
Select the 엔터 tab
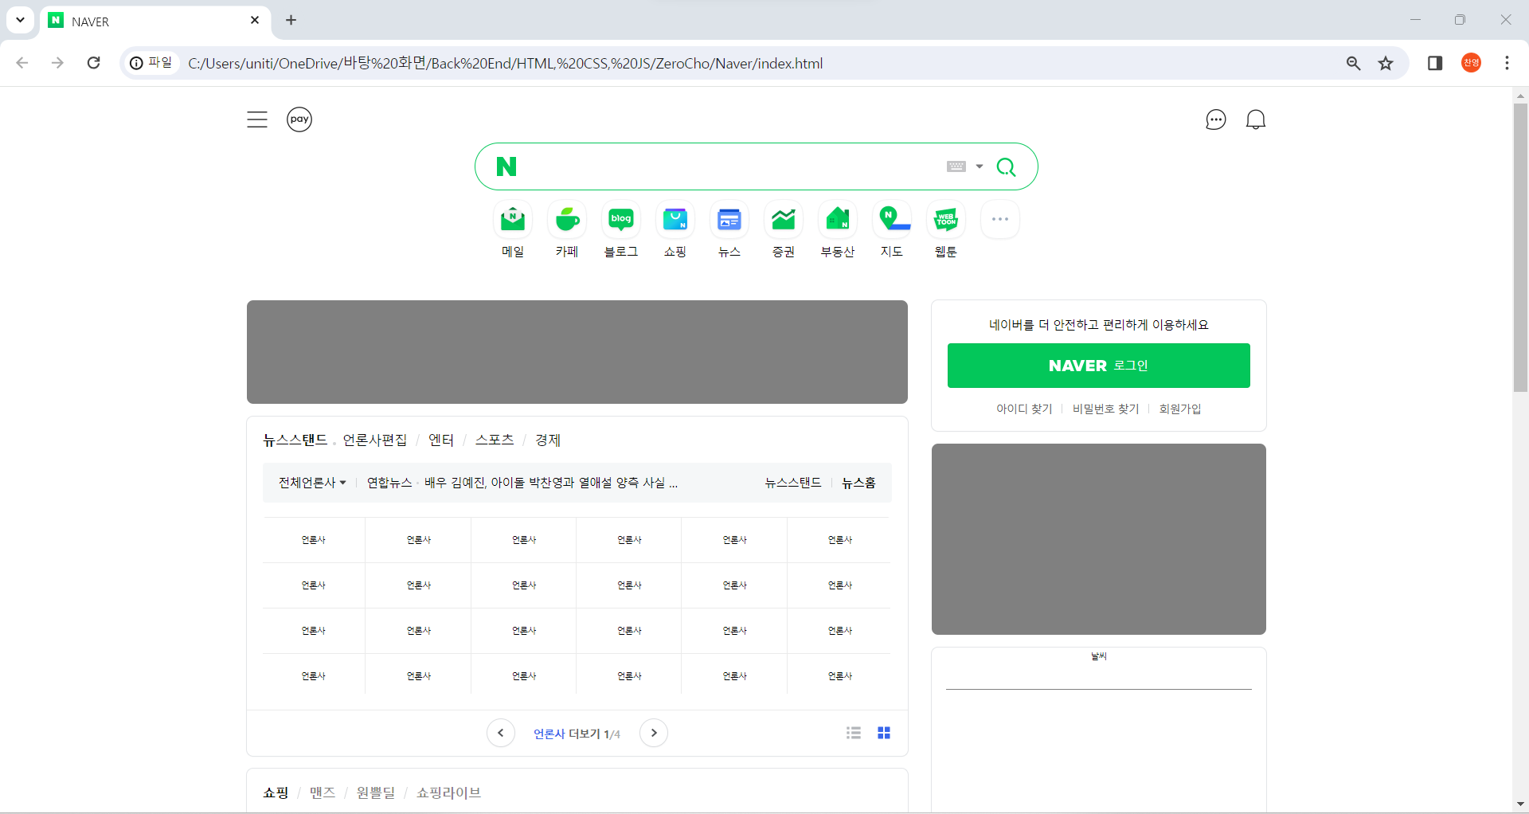tap(441, 440)
